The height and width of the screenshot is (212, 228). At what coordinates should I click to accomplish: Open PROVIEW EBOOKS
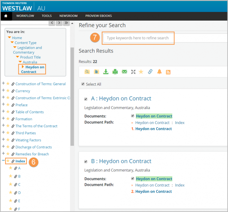pyautogui.click(x=99, y=16)
